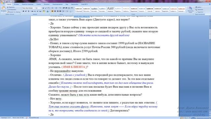
Task: Click the Justify alignment icon
Action: 60,11
